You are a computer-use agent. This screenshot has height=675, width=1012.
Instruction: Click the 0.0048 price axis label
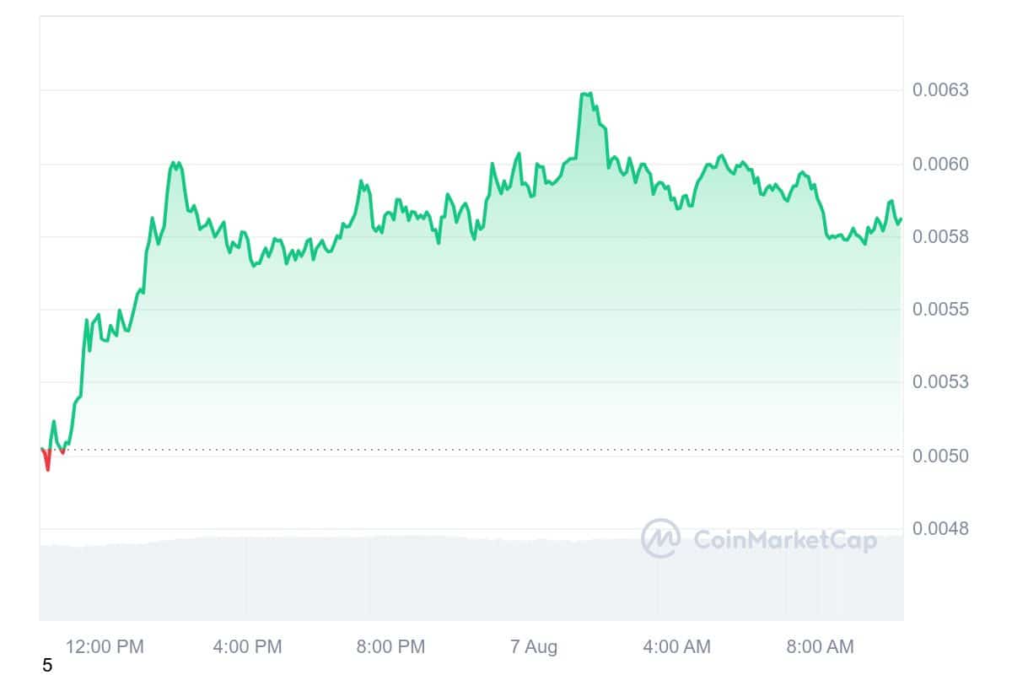coord(940,529)
